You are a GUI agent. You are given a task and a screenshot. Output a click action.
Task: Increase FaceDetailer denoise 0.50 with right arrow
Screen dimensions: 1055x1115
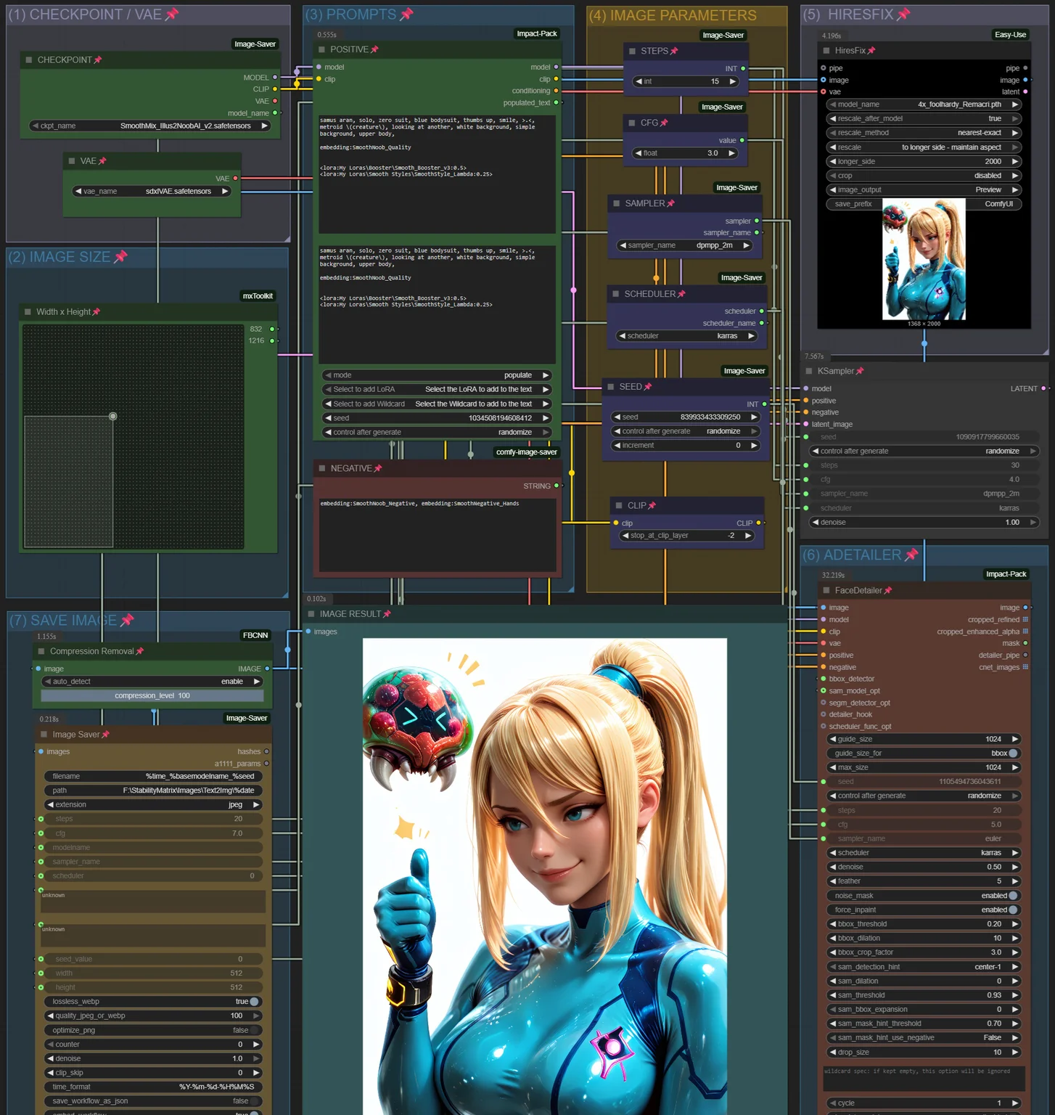click(1014, 867)
